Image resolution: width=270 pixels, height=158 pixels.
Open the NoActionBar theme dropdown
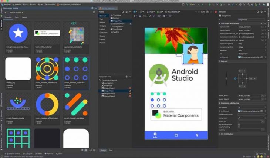[x=173, y=12]
